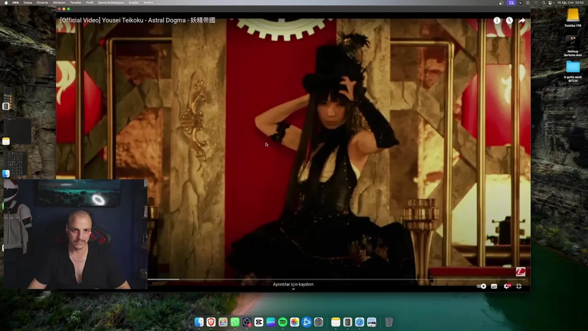
Task: Open HD quality settings gear
Action: tap(507, 286)
